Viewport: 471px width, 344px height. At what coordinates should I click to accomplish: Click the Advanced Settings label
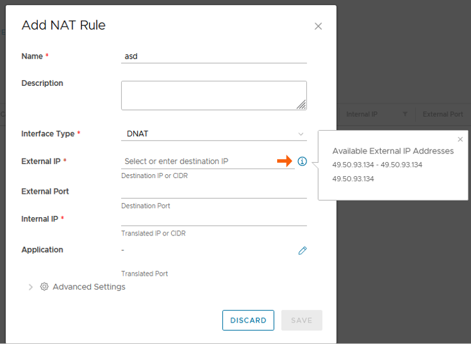[x=89, y=287]
